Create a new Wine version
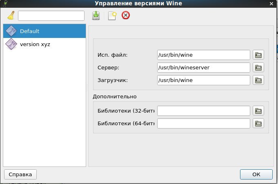The height and width of the screenshot is (184, 278). [x=112, y=16]
